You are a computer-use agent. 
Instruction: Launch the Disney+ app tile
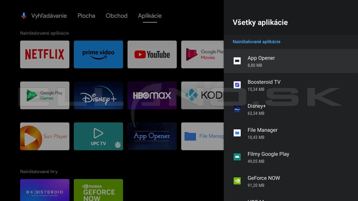coord(98,95)
